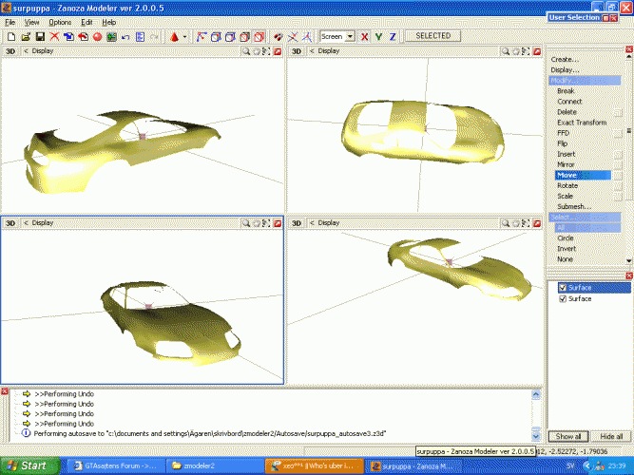The image size is (634, 475).
Task: Toggle the Y axis lock icon
Action: [x=378, y=36]
